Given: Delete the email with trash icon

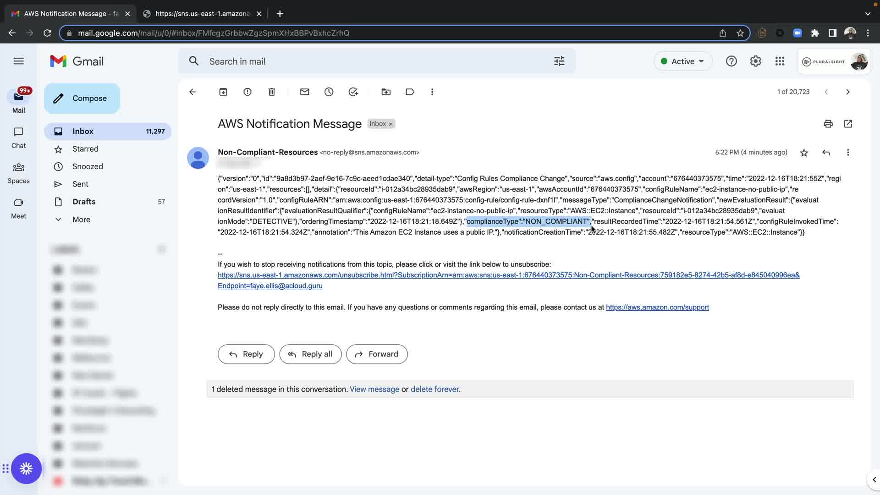Looking at the screenshot, I should [272, 92].
